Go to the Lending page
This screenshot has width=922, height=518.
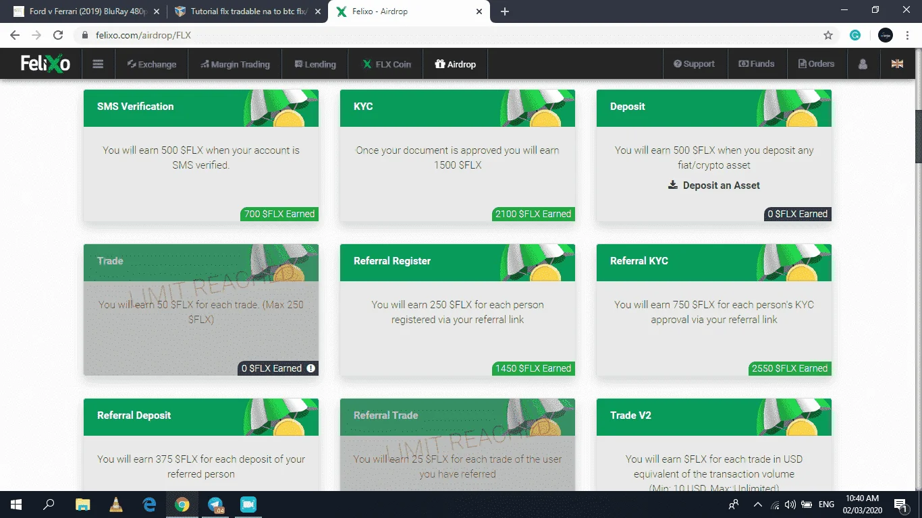click(x=315, y=64)
